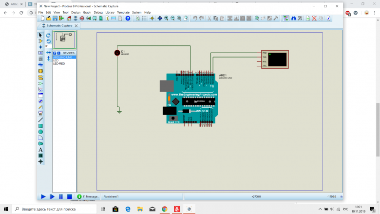Select the 2D circle graphics tool

pyautogui.click(x=40, y=132)
